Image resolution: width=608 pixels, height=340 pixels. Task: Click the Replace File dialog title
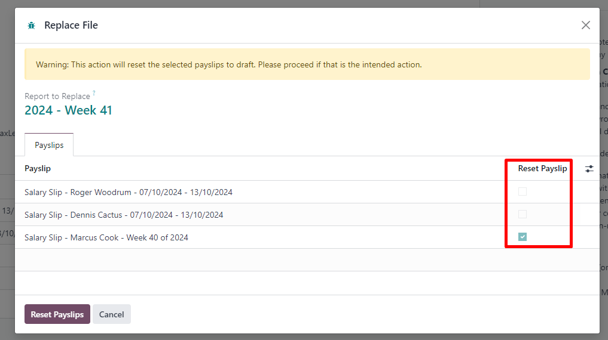71,25
